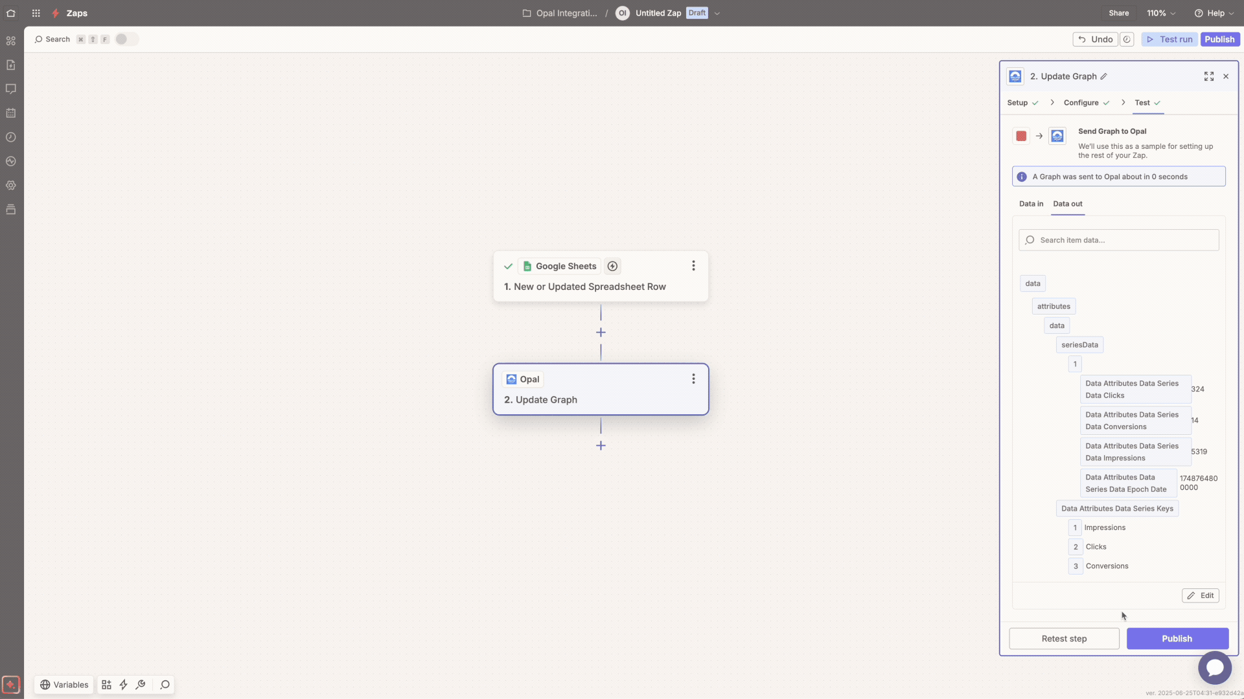The width and height of the screenshot is (1244, 699).
Task: Open the three-dot menu on Google Sheets step
Action: tap(693, 266)
